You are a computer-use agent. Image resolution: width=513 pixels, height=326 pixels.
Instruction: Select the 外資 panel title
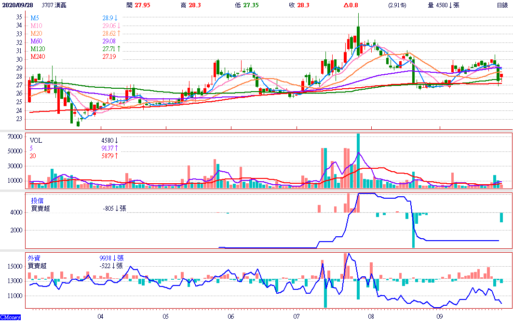tap(34, 258)
